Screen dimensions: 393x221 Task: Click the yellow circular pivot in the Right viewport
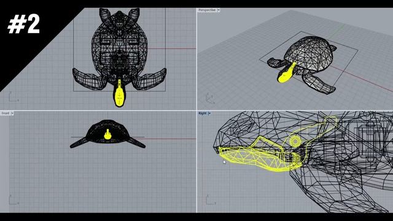[x=295, y=141]
